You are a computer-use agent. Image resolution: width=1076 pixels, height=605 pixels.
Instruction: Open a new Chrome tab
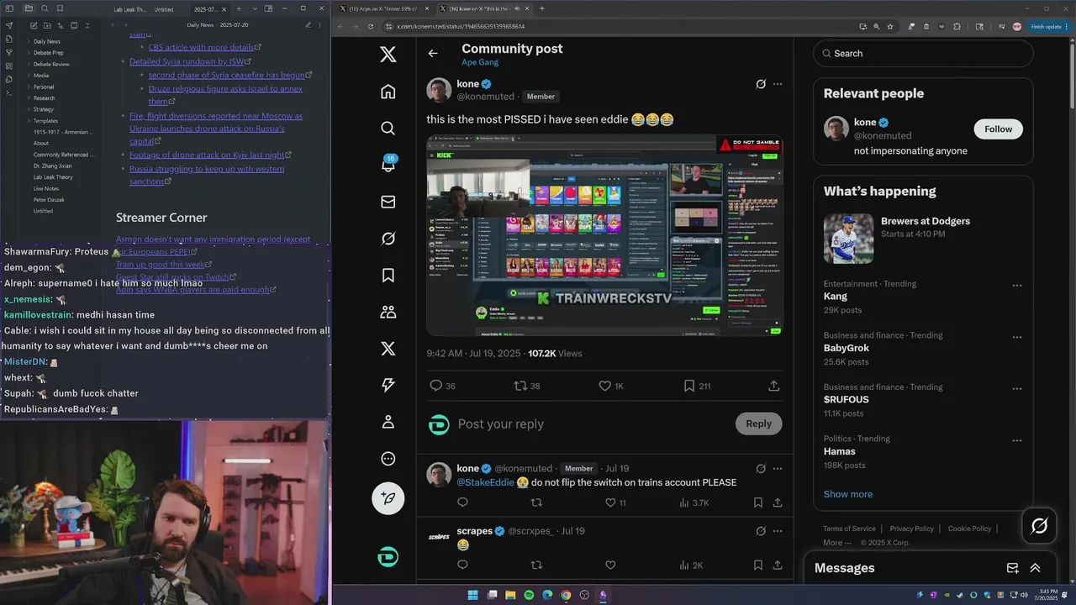click(x=542, y=8)
